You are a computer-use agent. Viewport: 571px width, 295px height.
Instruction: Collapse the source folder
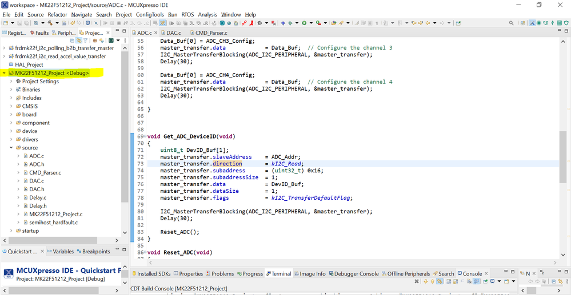(x=11, y=148)
